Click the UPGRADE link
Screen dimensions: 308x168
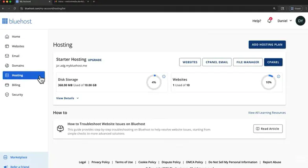pos(95,60)
